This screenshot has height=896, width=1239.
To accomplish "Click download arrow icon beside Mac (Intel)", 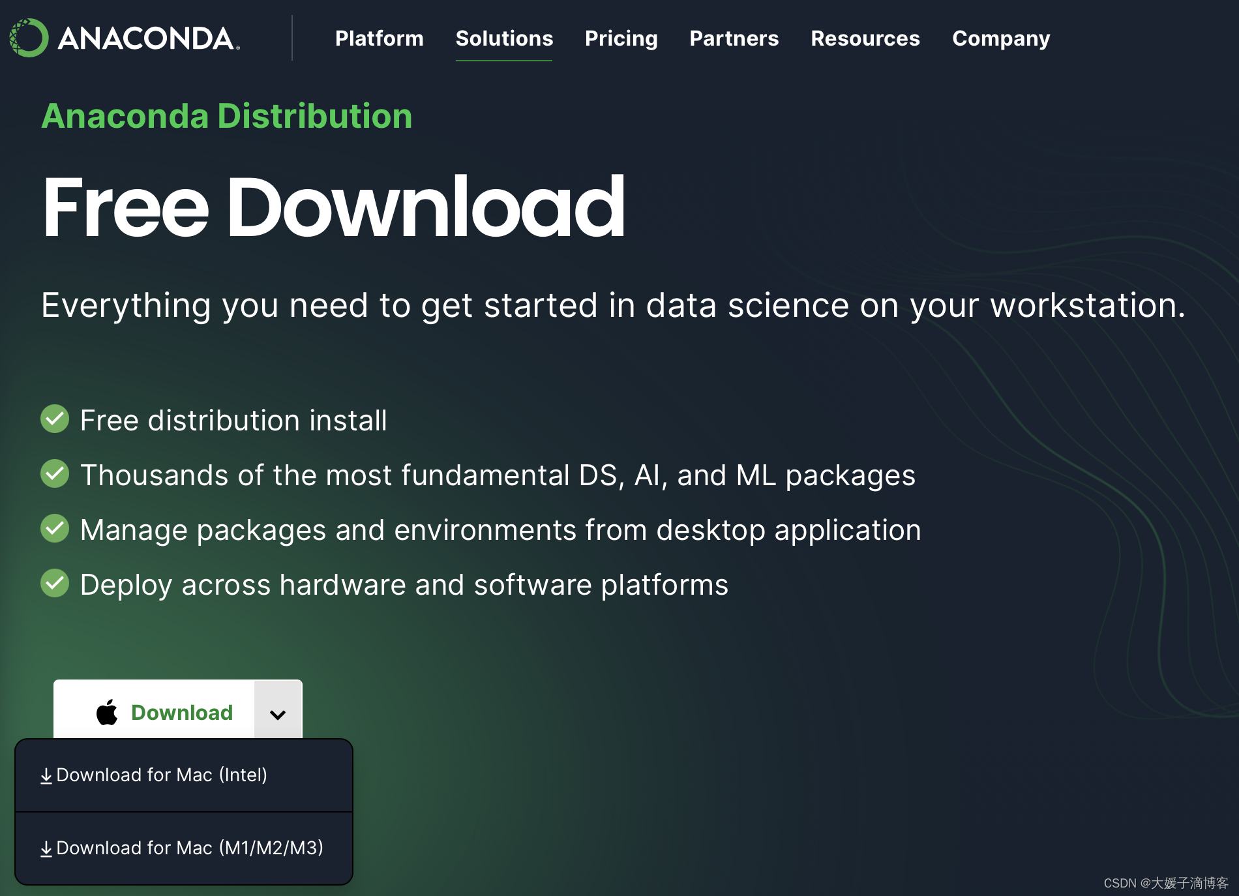I will point(46,776).
